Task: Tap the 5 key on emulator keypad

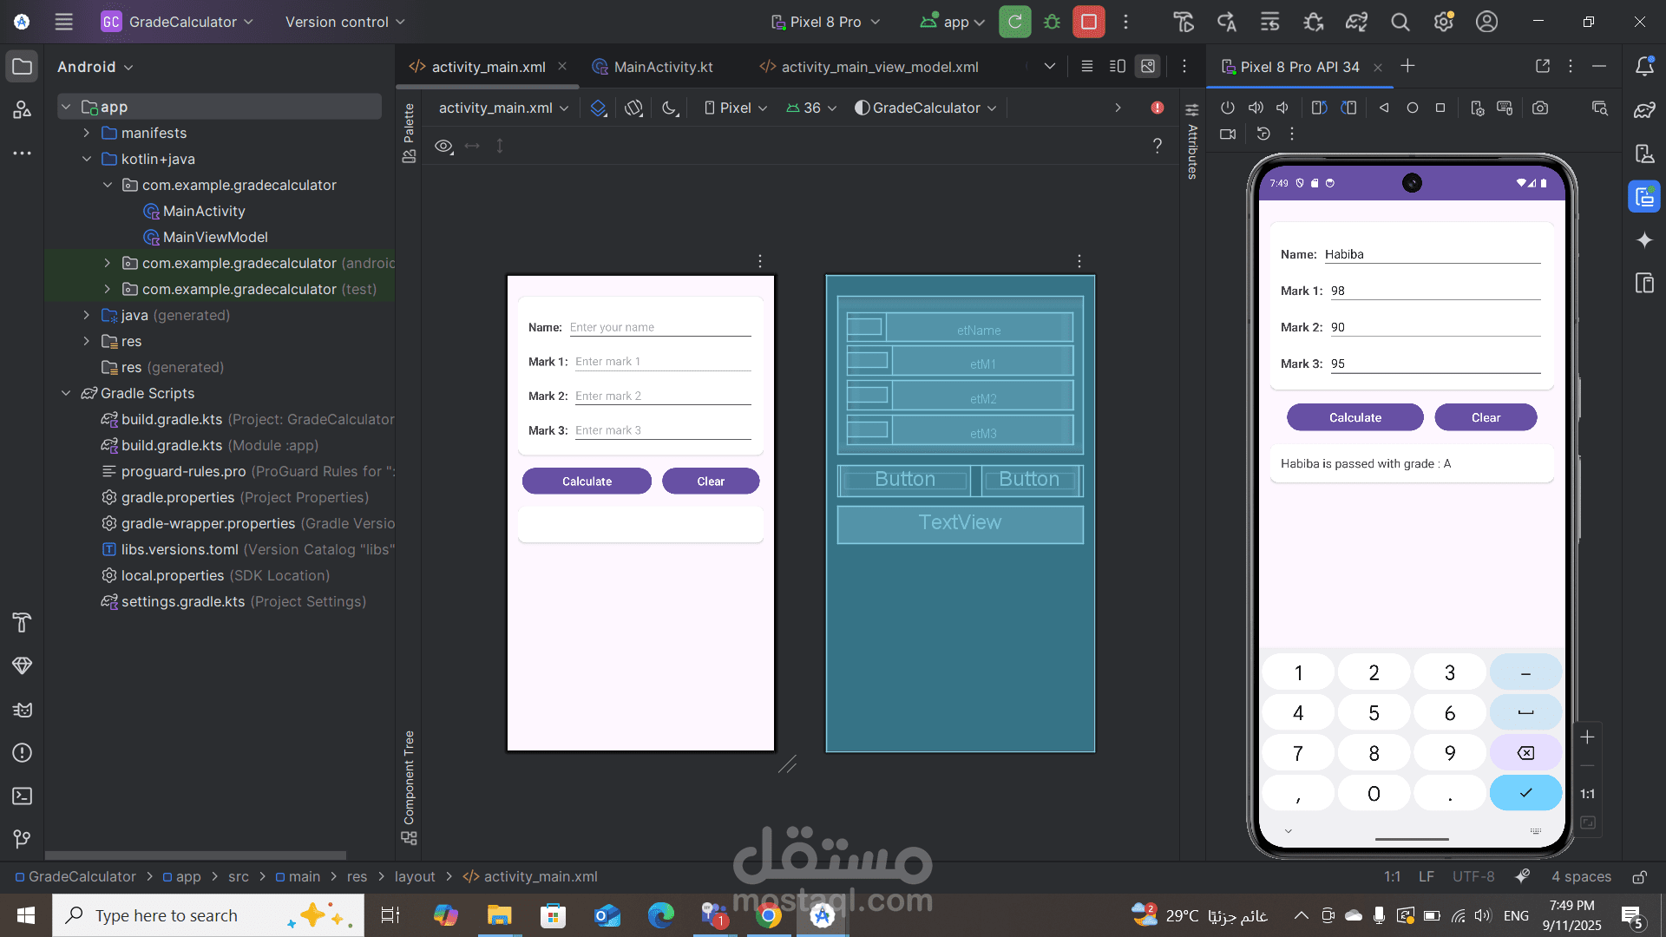Action: tap(1374, 713)
